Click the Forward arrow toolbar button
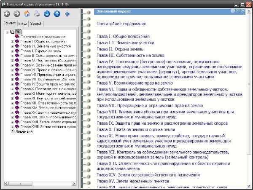Image resolution: width=253 pixels, height=190 pixels. click(16, 13)
